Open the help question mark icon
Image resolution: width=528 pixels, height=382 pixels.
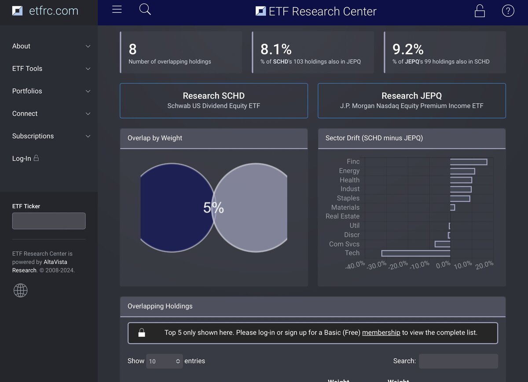(x=508, y=11)
